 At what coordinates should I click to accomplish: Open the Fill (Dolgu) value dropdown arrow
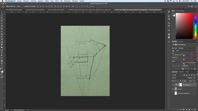point(197,81)
